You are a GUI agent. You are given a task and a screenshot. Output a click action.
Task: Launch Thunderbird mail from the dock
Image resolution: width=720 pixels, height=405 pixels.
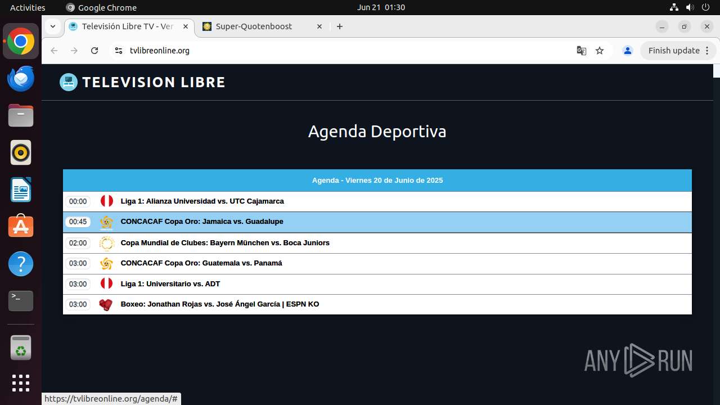point(21,79)
